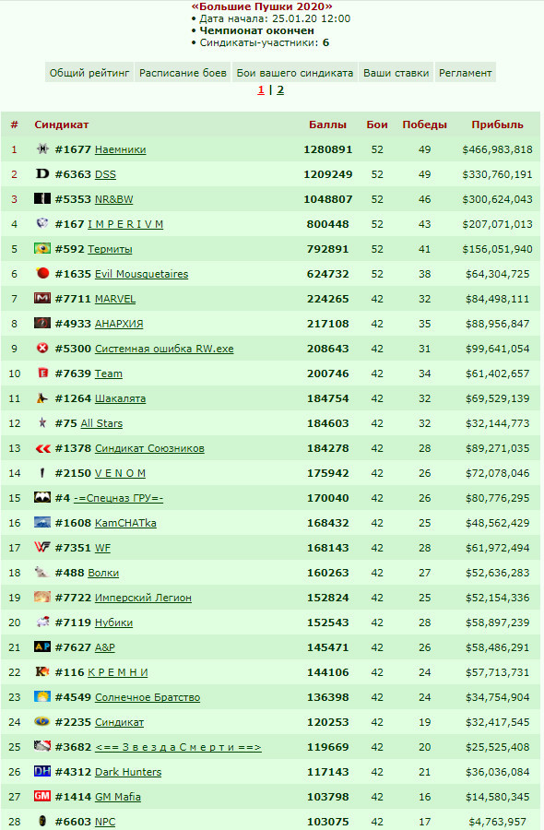This screenshot has height=830, width=544.
Task: Open the KamCHATka syndicate link
Action: (x=125, y=523)
